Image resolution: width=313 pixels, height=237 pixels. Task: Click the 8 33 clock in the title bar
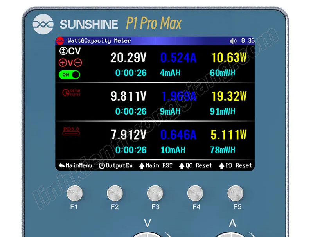pyautogui.click(x=248, y=41)
